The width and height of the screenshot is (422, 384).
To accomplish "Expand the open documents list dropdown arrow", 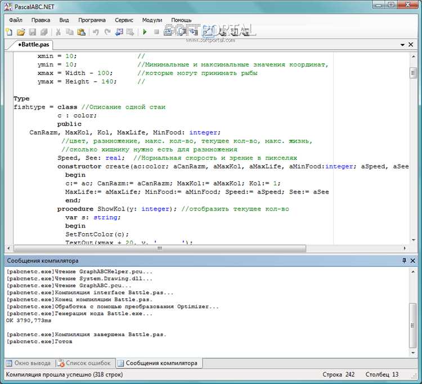I will point(402,44).
